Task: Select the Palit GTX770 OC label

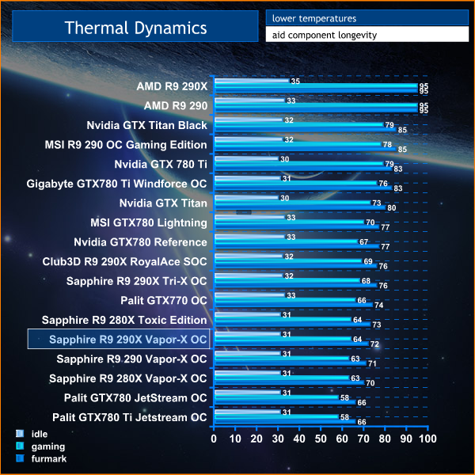Action: [164, 301]
